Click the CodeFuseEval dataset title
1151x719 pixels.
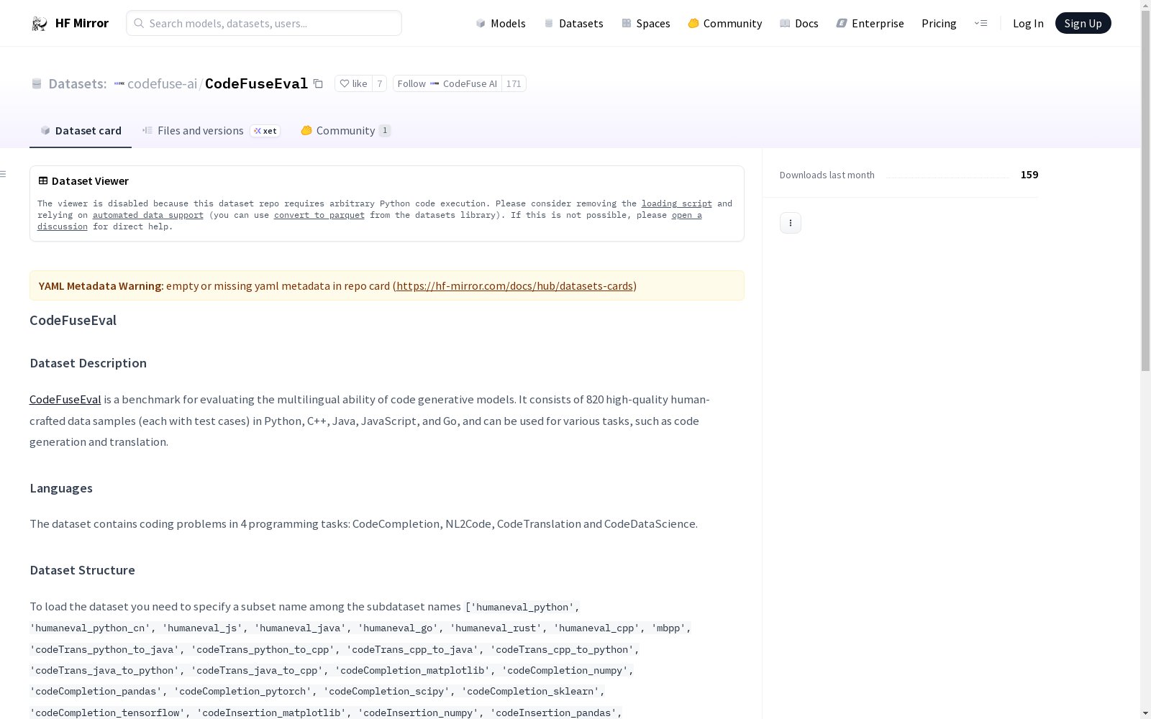[256, 83]
